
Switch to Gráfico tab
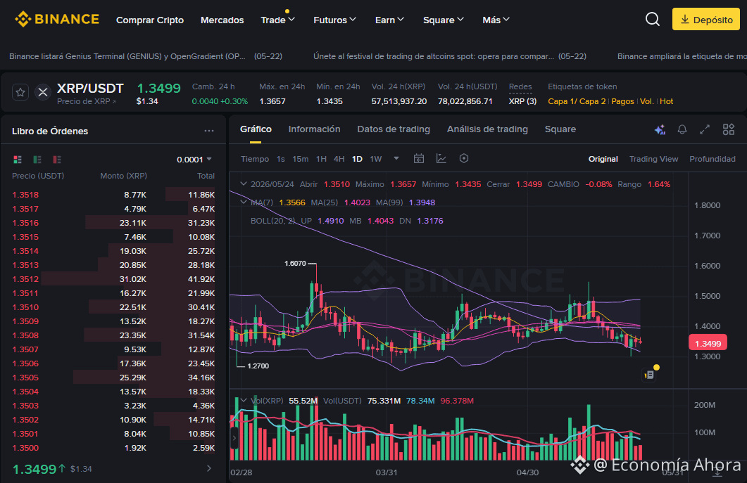pyautogui.click(x=256, y=129)
